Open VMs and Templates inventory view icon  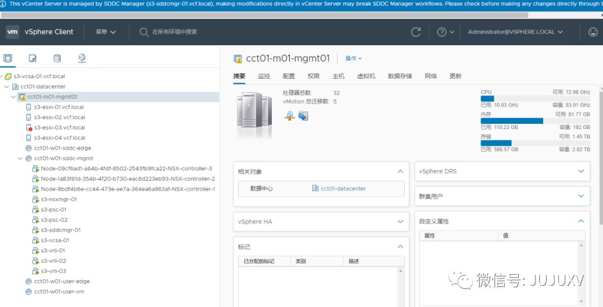click(x=33, y=58)
